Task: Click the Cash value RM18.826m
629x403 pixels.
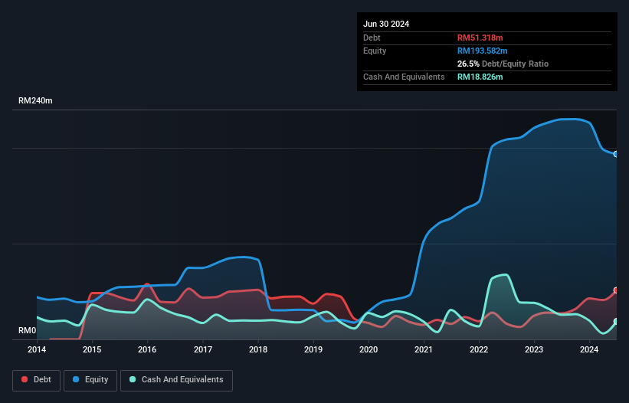Action: pos(480,77)
